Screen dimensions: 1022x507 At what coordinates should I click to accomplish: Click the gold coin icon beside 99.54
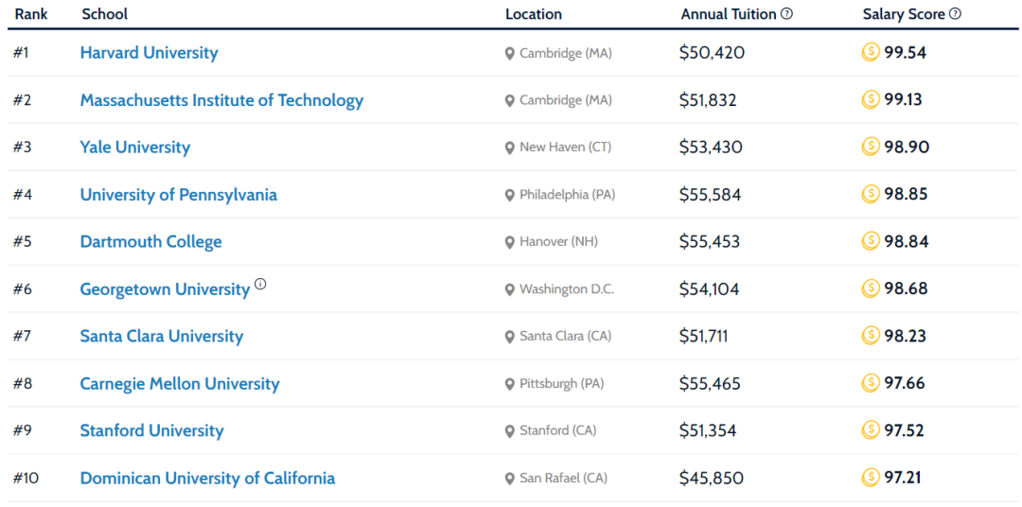[x=871, y=52]
